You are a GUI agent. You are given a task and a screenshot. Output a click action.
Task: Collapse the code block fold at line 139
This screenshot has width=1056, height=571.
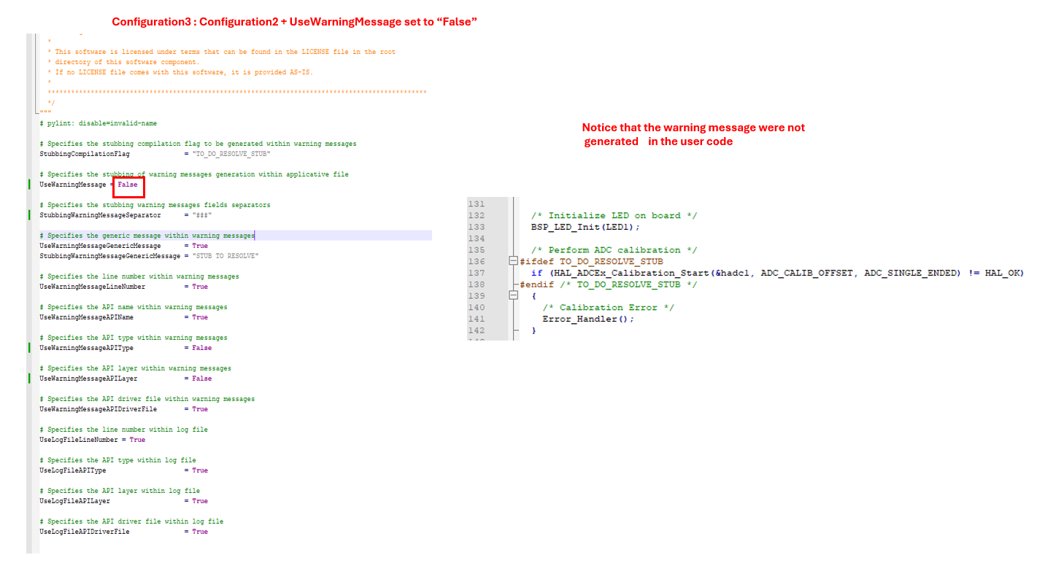click(514, 296)
